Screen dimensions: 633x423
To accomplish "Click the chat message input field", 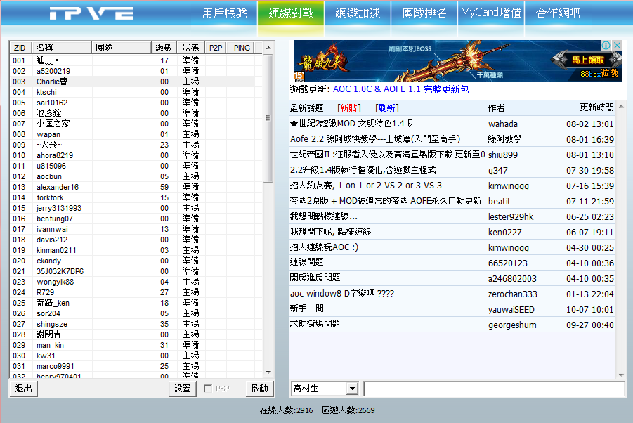I will (x=493, y=389).
